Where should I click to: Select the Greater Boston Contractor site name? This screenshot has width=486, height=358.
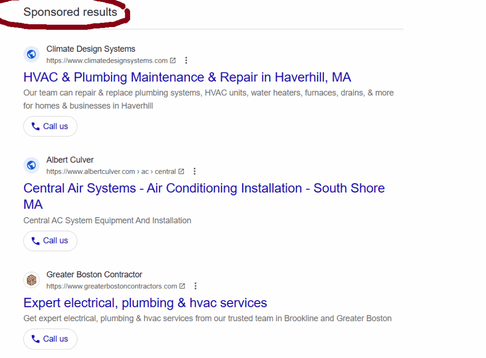(x=94, y=275)
